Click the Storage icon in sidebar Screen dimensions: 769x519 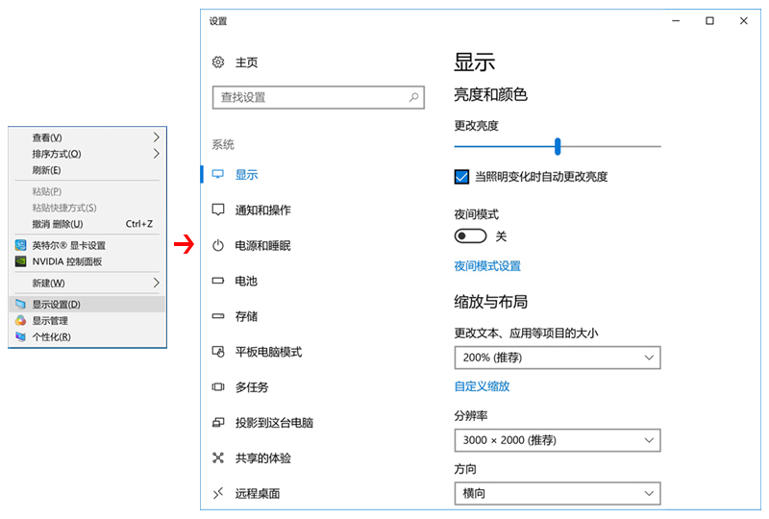coord(218,317)
